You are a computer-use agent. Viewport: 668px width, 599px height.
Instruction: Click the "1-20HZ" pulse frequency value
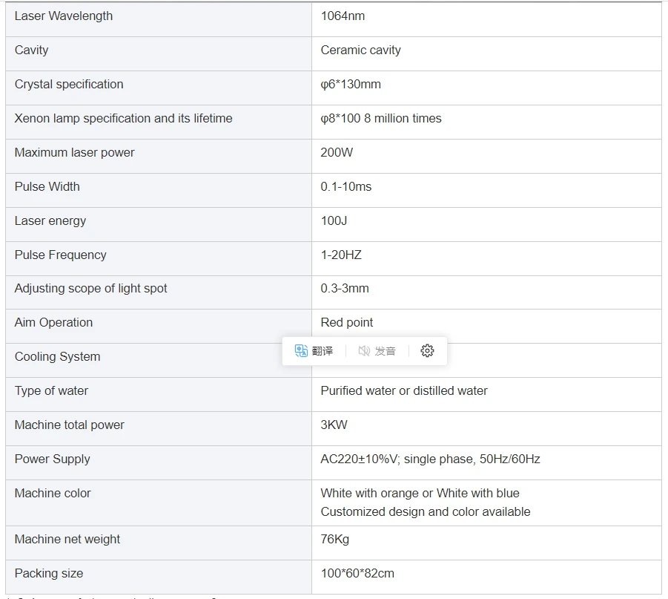click(x=341, y=255)
